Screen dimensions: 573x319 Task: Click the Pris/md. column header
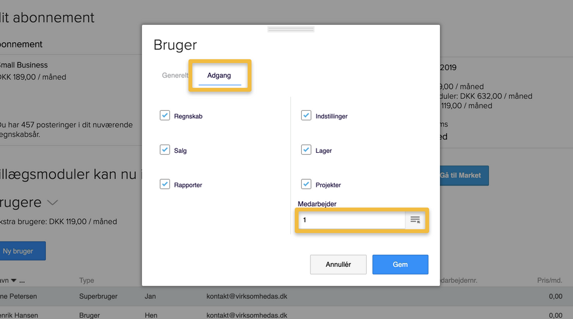pos(549,281)
